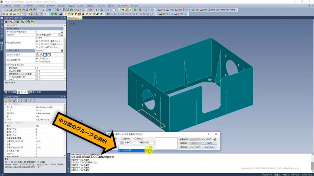Open the ジオメトリ menu
The height and width of the screenshot is (176, 314).
click(28, 5)
